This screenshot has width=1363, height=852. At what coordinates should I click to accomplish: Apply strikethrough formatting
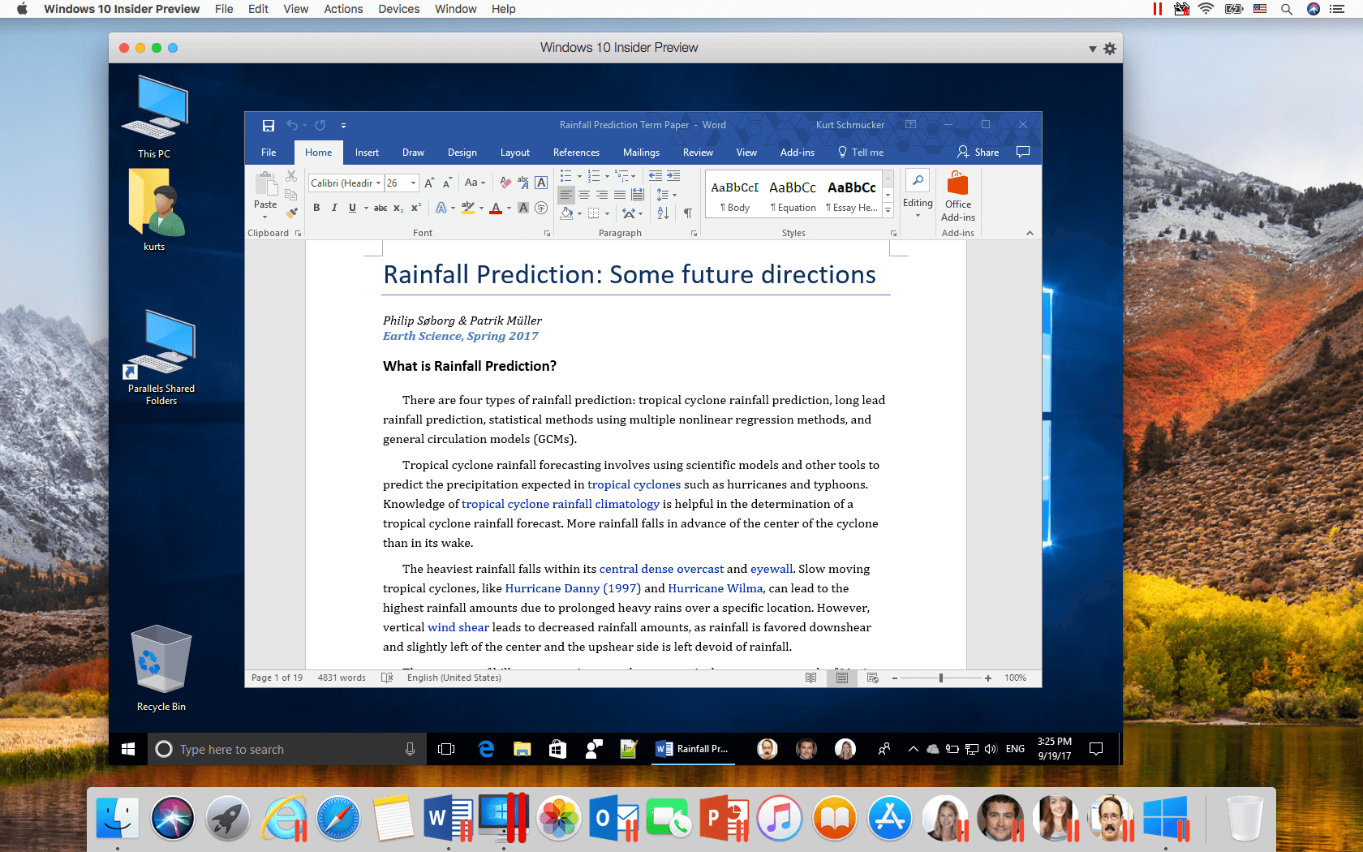click(x=380, y=208)
